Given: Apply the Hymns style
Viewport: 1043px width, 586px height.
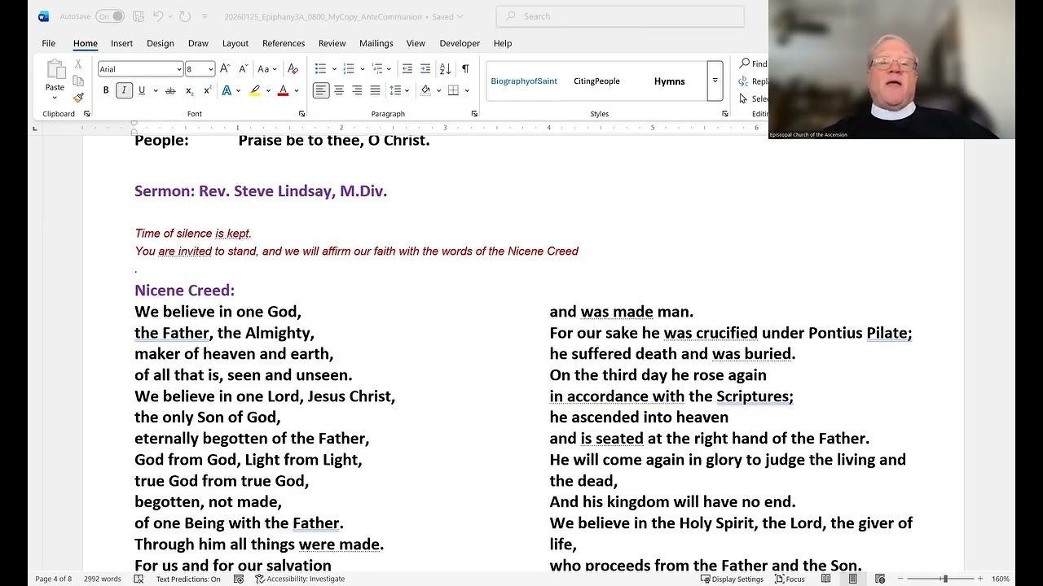Looking at the screenshot, I should coord(670,81).
